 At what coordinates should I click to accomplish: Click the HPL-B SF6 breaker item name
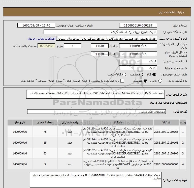[x=118, y=164]
